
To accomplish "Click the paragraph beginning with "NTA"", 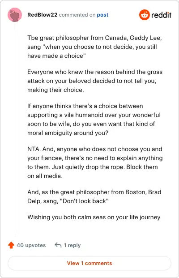I will coord(95,162).
